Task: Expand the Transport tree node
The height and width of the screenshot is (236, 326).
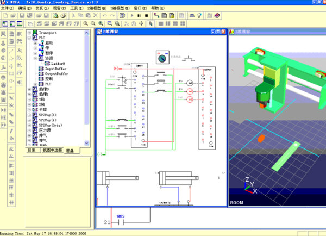Action: tap(29, 33)
